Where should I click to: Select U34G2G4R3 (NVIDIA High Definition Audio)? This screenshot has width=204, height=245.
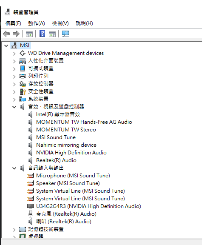88,206
